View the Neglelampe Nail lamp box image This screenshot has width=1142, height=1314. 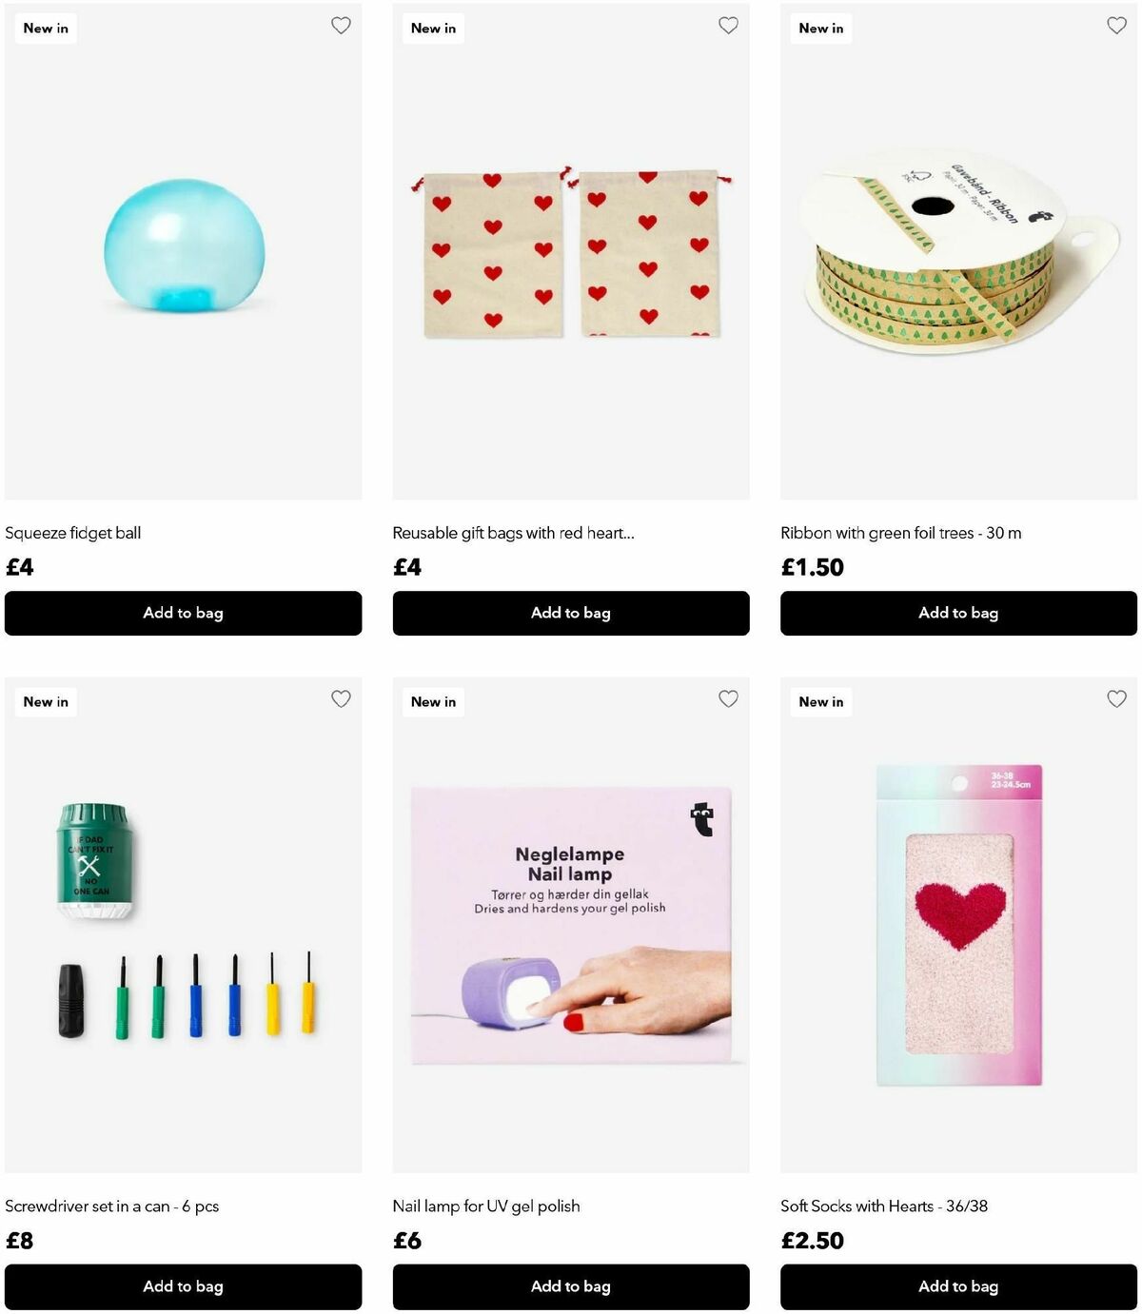(x=571, y=925)
